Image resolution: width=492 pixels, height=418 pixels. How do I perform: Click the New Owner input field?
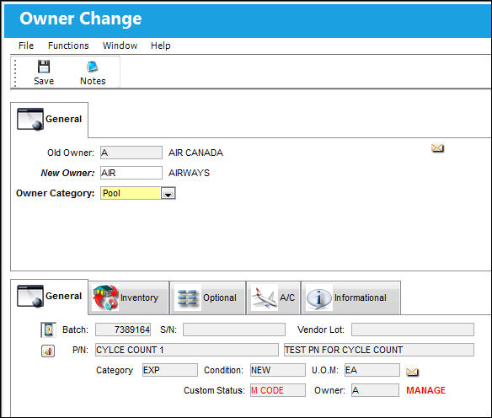pos(131,173)
